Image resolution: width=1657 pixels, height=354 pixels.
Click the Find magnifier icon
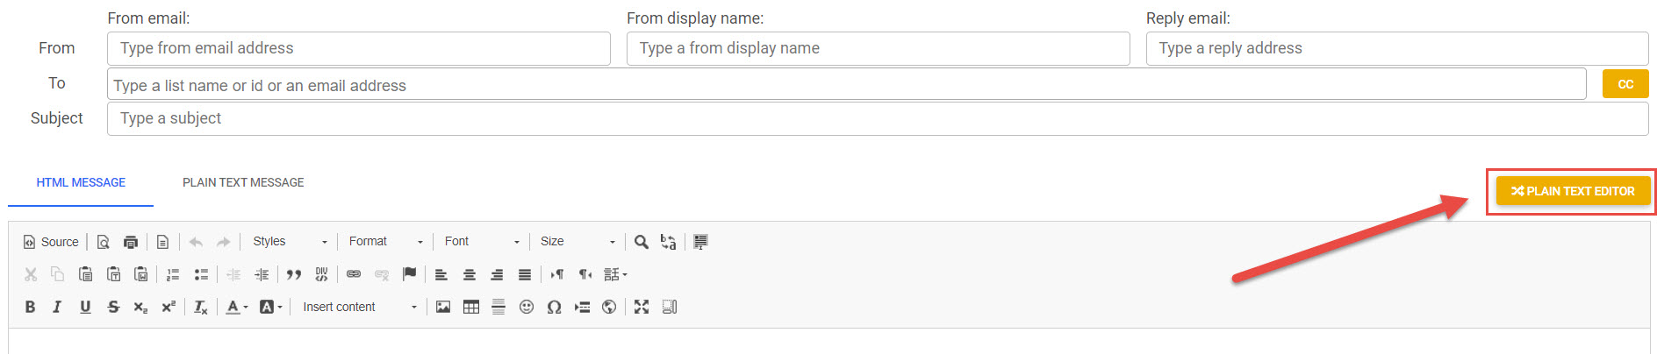[642, 242]
